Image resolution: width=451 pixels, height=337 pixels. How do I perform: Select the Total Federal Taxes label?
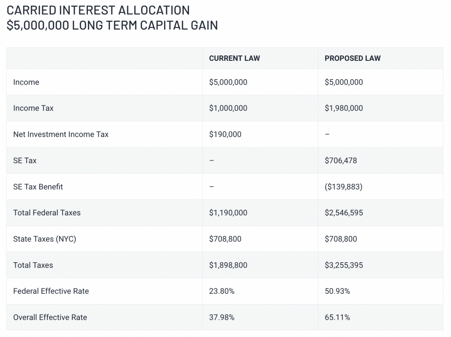point(47,213)
